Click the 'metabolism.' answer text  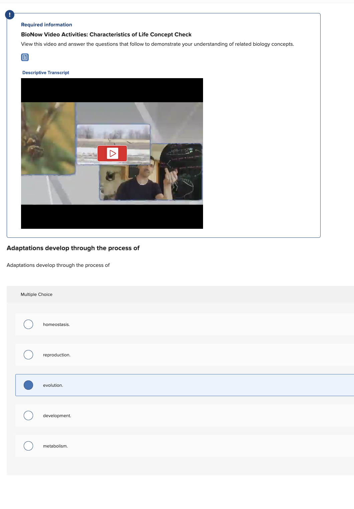55,446
